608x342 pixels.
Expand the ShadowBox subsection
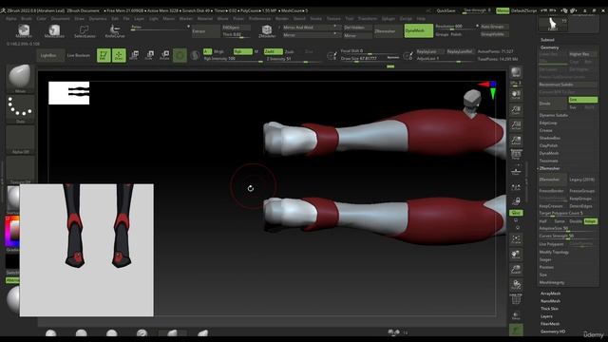[550, 138]
